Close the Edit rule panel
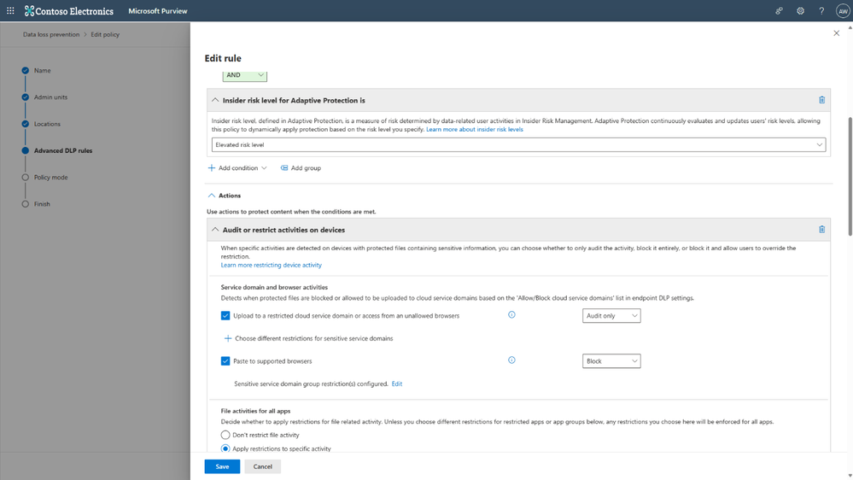 [836, 33]
